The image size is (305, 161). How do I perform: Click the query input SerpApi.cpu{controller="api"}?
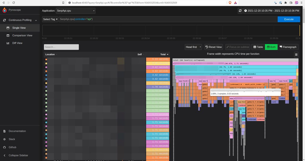tap(168, 19)
